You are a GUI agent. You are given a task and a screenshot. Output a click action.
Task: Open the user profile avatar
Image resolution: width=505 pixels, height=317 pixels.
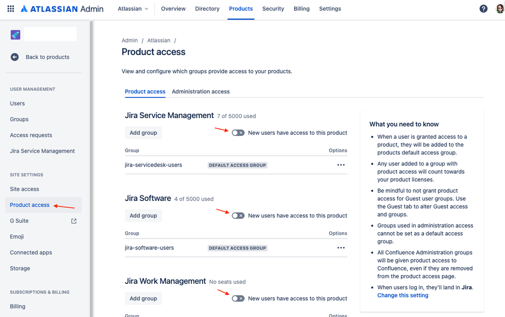[x=499, y=9]
